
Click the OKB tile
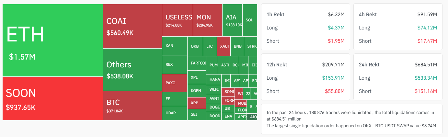click(x=195, y=46)
